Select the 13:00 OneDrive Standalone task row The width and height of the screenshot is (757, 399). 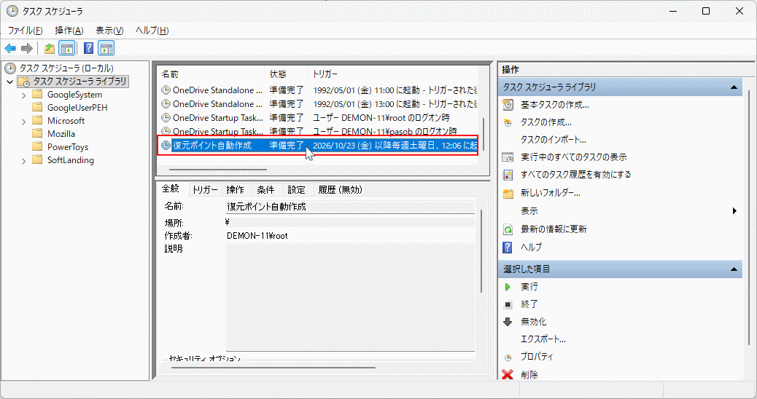coord(319,103)
